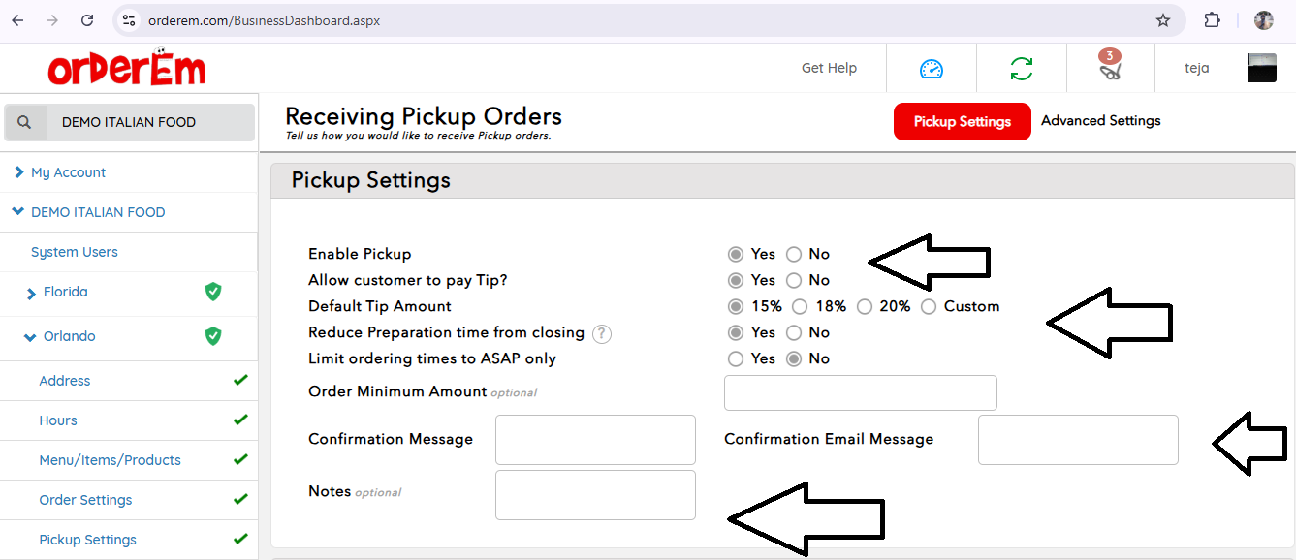Select Yes for Limit ordering times to ASAP
This screenshot has height=560, width=1296.
pyautogui.click(x=736, y=358)
